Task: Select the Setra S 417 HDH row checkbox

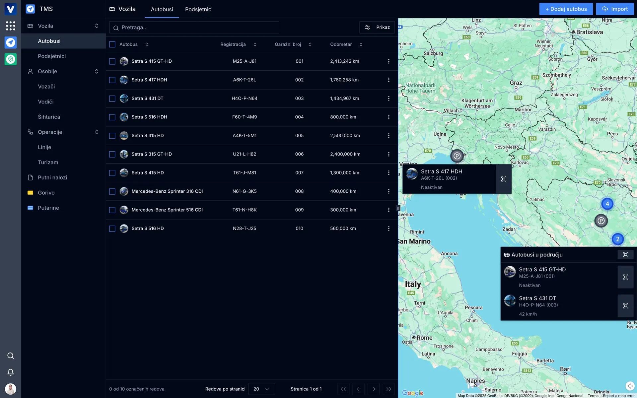Action: coord(112,80)
